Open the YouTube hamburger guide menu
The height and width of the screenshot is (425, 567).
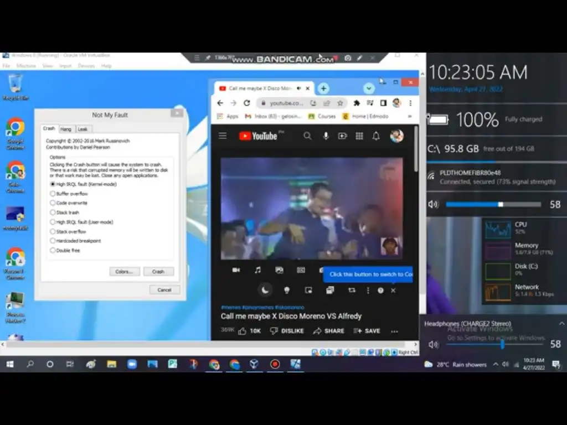coord(223,136)
